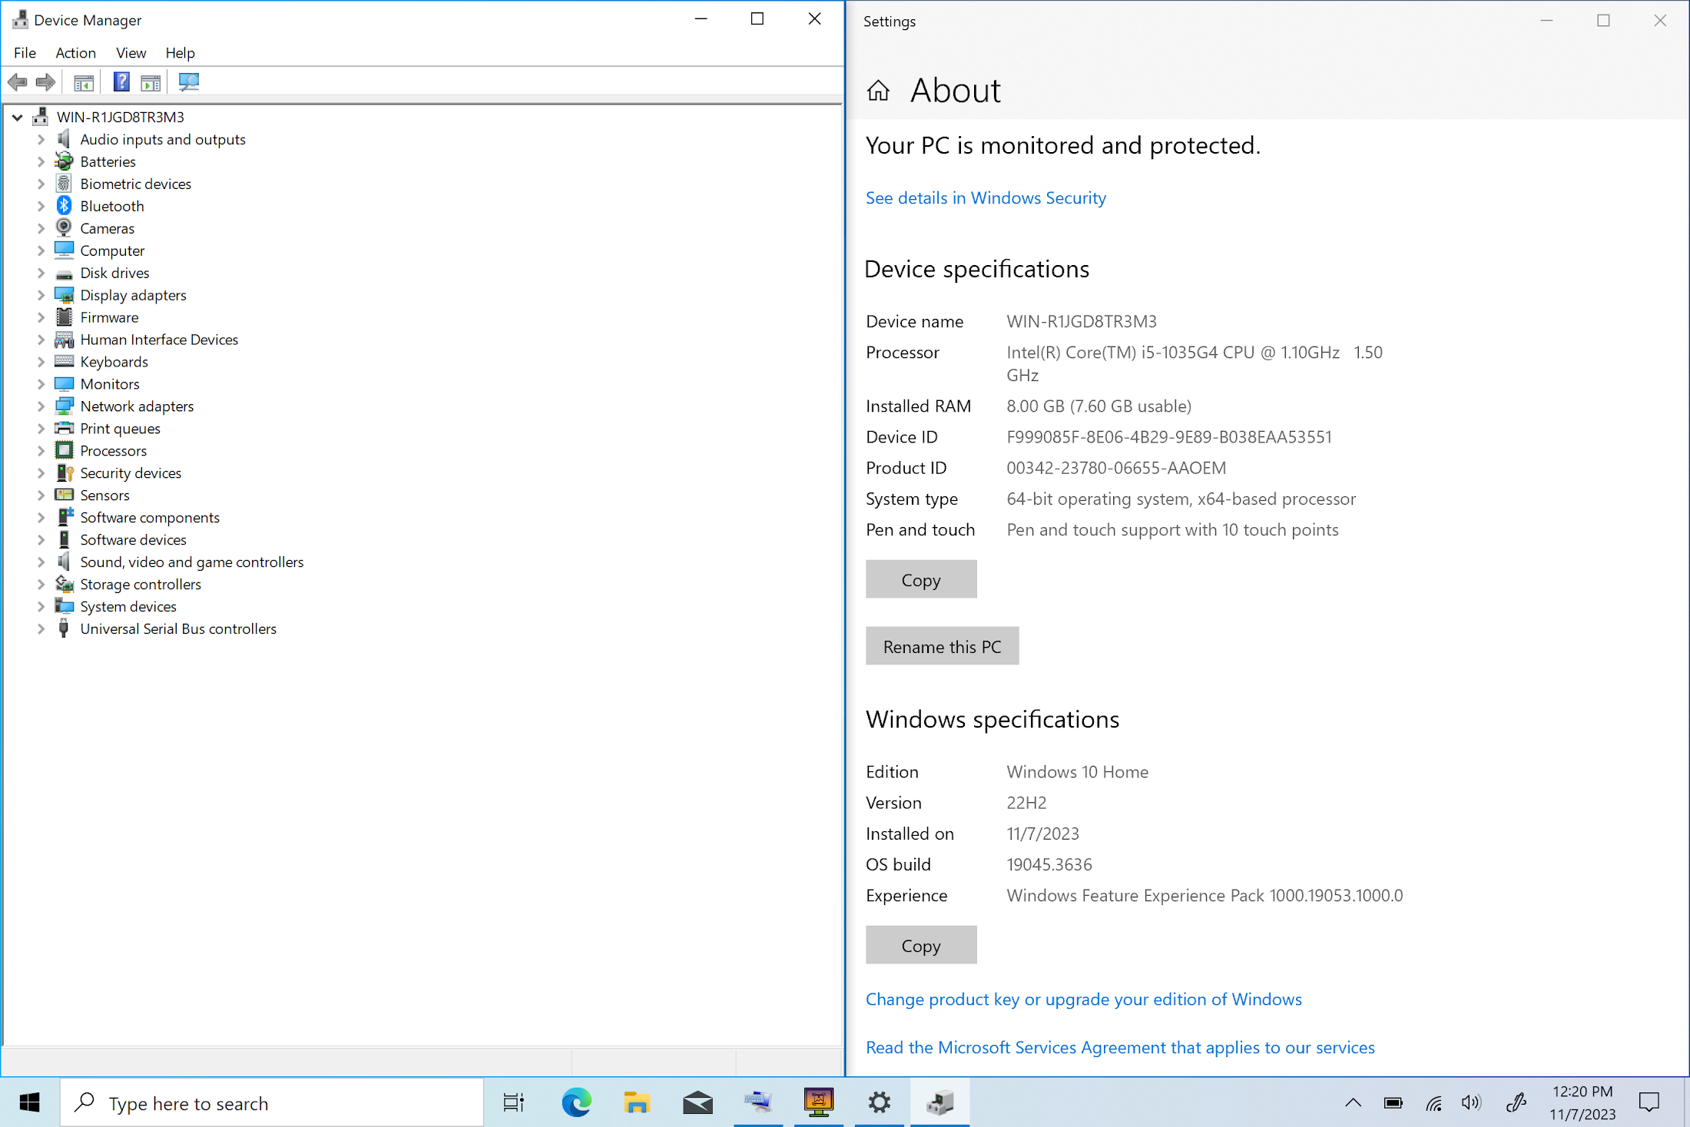Screen dimensions: 1690x1127
Task: Click the Rename this PC button
Action: coord(942,647)
